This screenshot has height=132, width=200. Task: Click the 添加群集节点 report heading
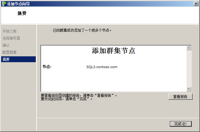[x=113, y=51]
